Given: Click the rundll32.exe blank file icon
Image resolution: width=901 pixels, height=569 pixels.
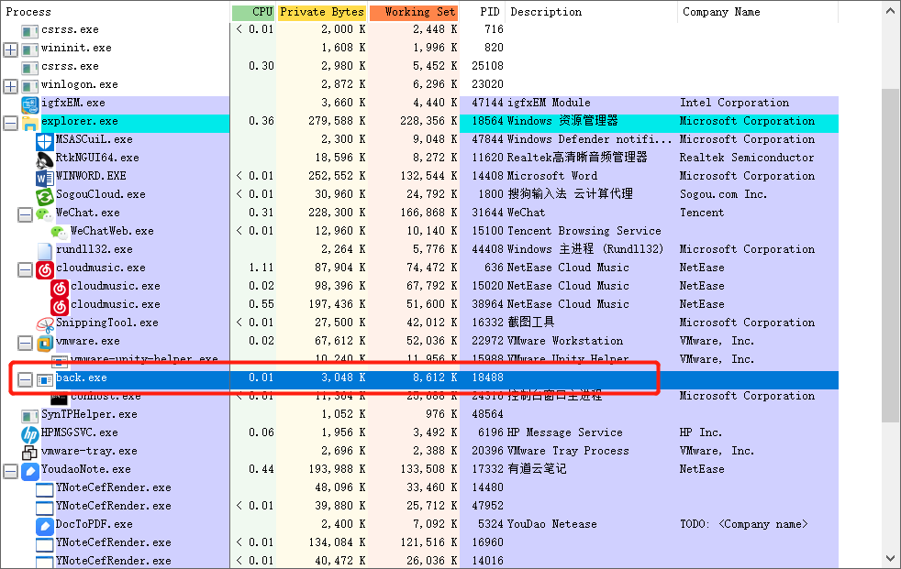Looking at the screenshot, I should pos(45,251).
